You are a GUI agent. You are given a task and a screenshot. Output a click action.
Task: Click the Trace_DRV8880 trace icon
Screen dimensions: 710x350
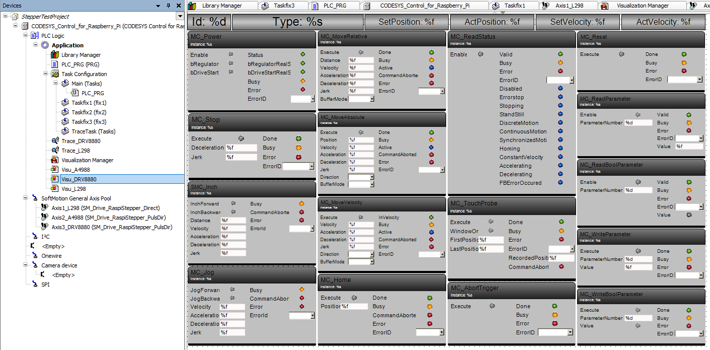55,141
